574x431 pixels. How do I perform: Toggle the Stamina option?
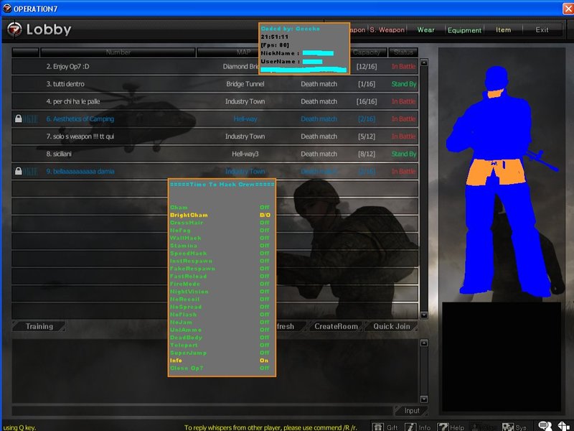(220, 246)
